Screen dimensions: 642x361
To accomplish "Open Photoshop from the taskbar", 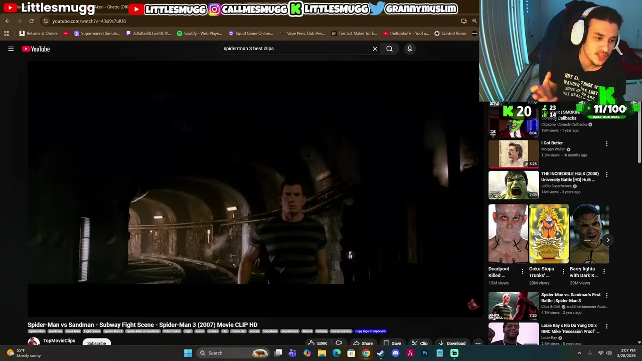I will coord(425,353).
